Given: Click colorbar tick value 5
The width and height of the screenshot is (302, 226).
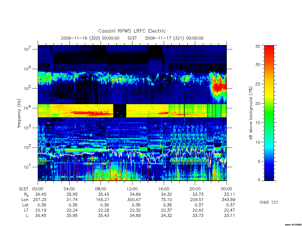Looking at the screenshot, I should click(x=259, y=162).
